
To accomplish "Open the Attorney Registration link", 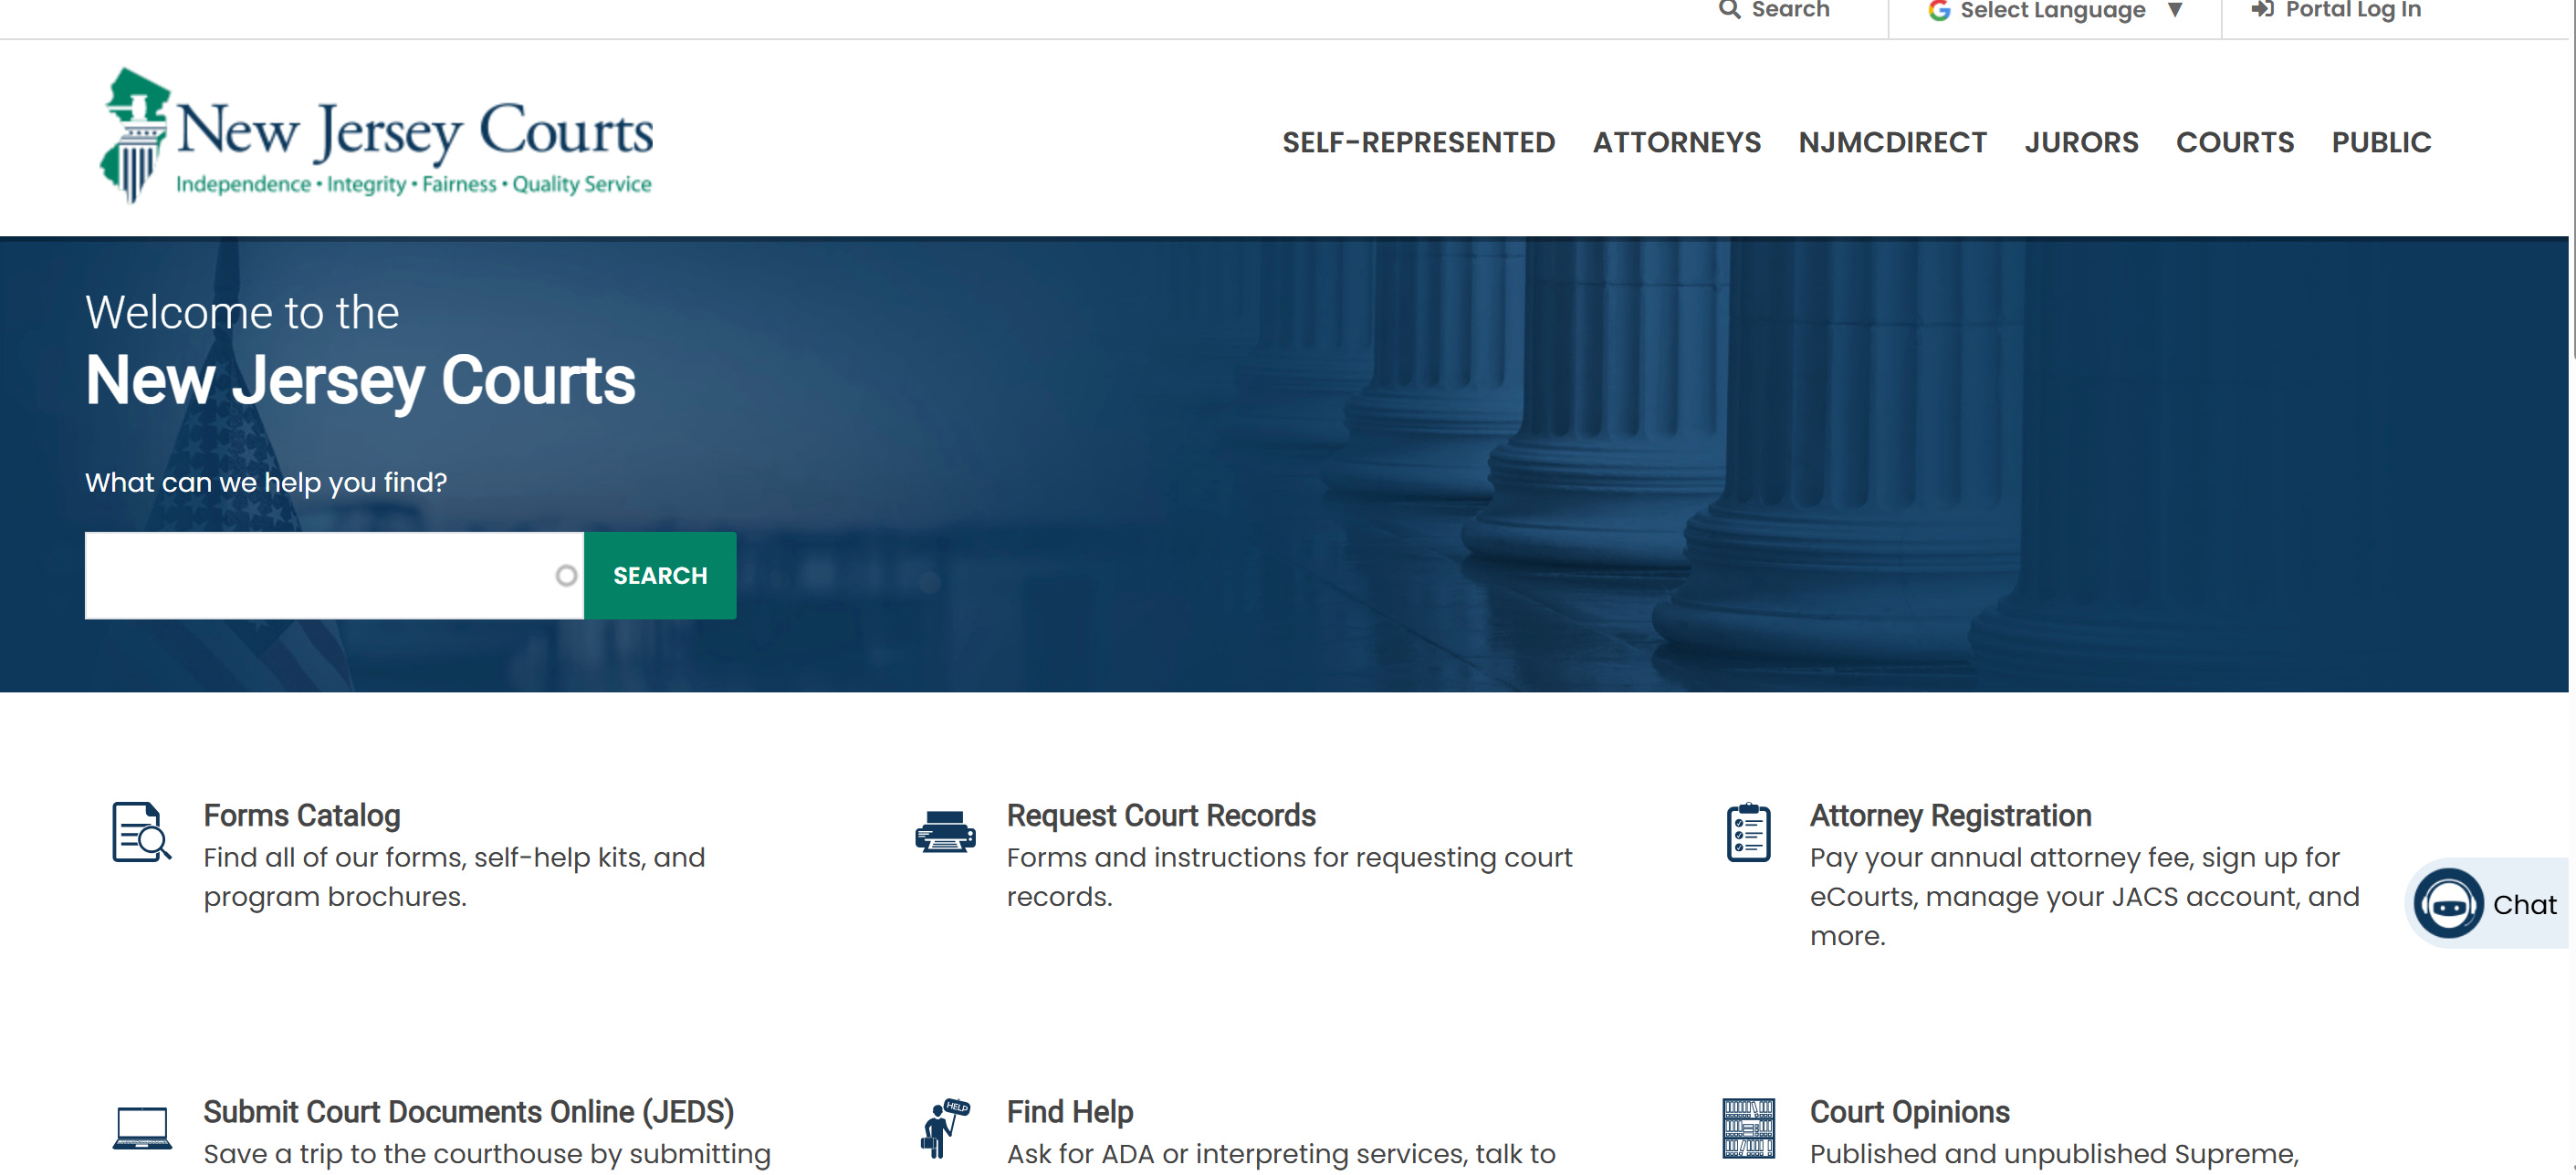I will tap(1950, 816).
